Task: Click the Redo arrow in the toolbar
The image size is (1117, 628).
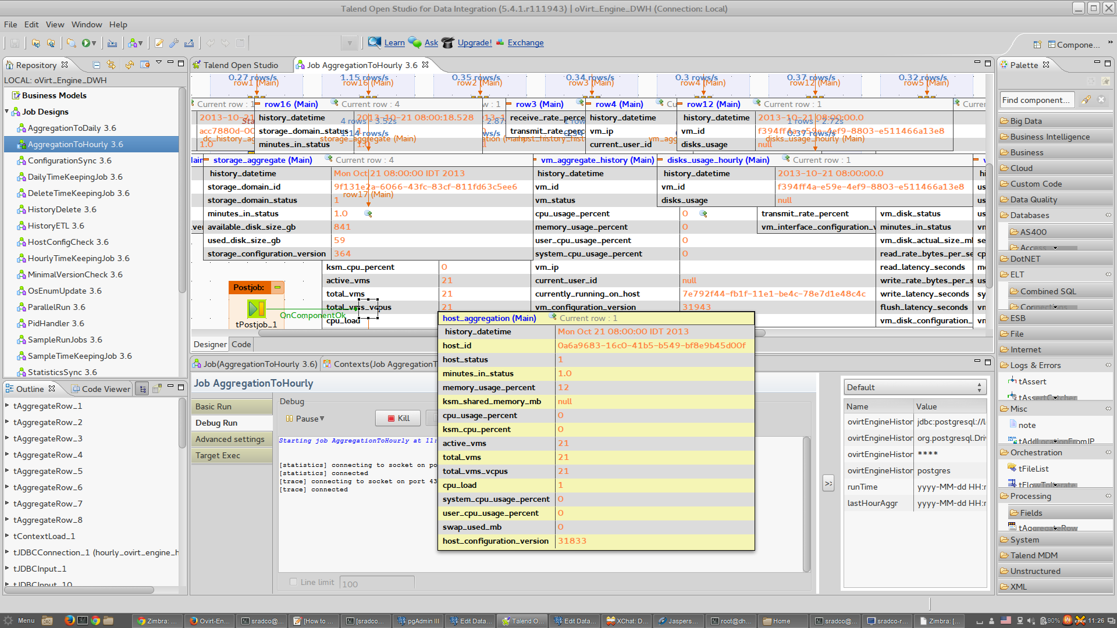Action: (x=226, y=43)
